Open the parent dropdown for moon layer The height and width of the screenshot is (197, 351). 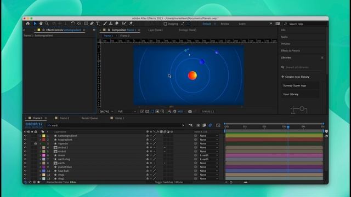point(208,155)
